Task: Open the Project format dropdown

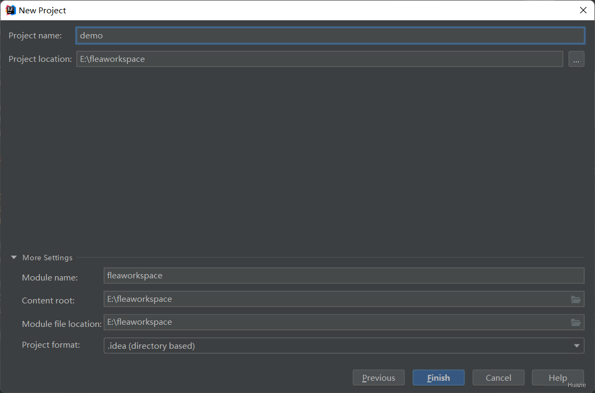Action: pyautogui.click(x=344, y=346)
